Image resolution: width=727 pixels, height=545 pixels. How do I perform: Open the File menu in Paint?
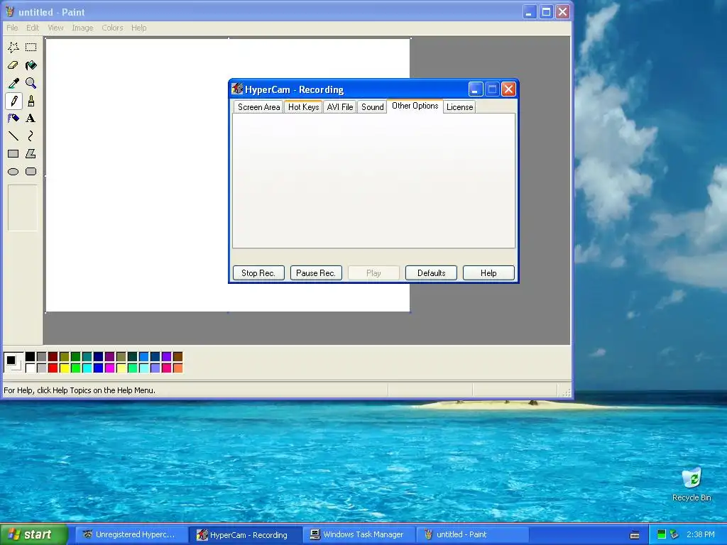coord(12,28)
